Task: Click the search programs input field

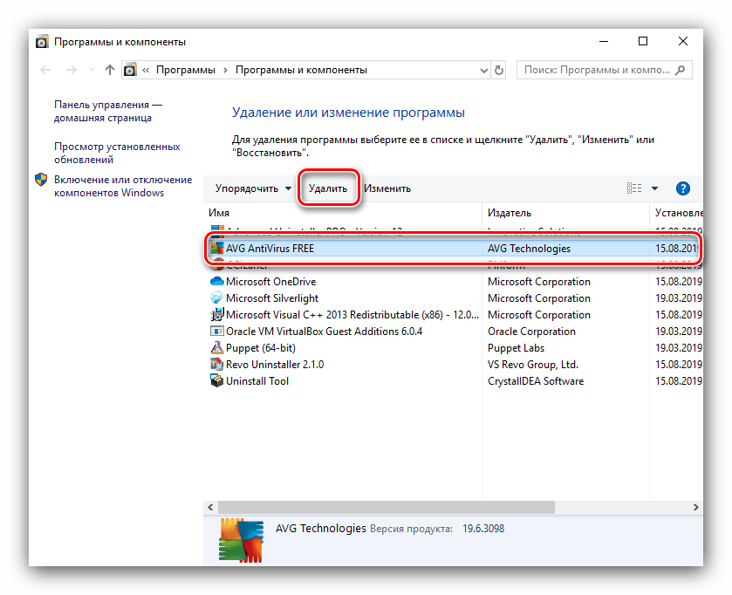Action: pyautogui.click(x=598, y=70)
